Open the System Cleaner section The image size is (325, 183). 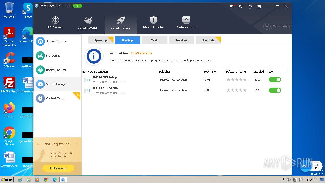pyautogui.click(x=88, y=23)
